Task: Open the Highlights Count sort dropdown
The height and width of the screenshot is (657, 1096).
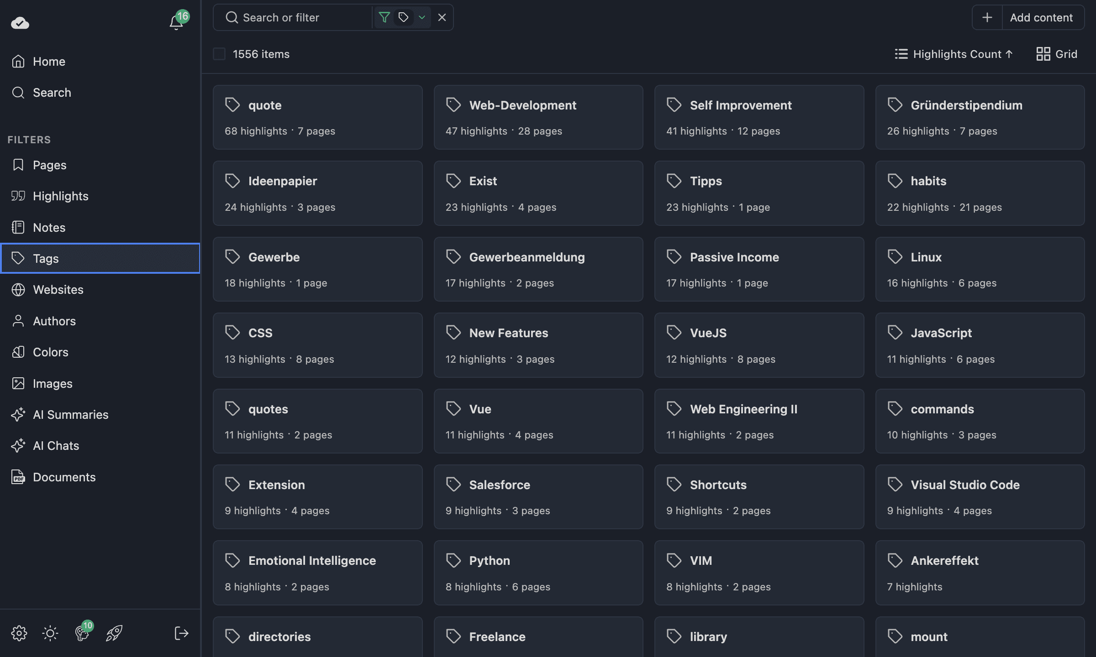Action: [953, 54]
